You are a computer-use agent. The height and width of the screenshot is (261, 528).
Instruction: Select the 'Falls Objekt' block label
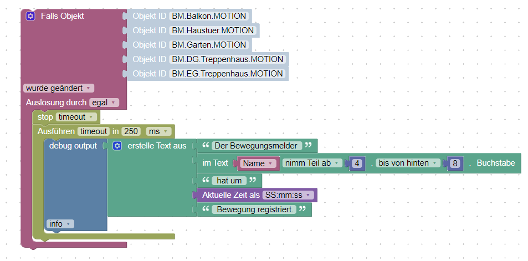62,16
